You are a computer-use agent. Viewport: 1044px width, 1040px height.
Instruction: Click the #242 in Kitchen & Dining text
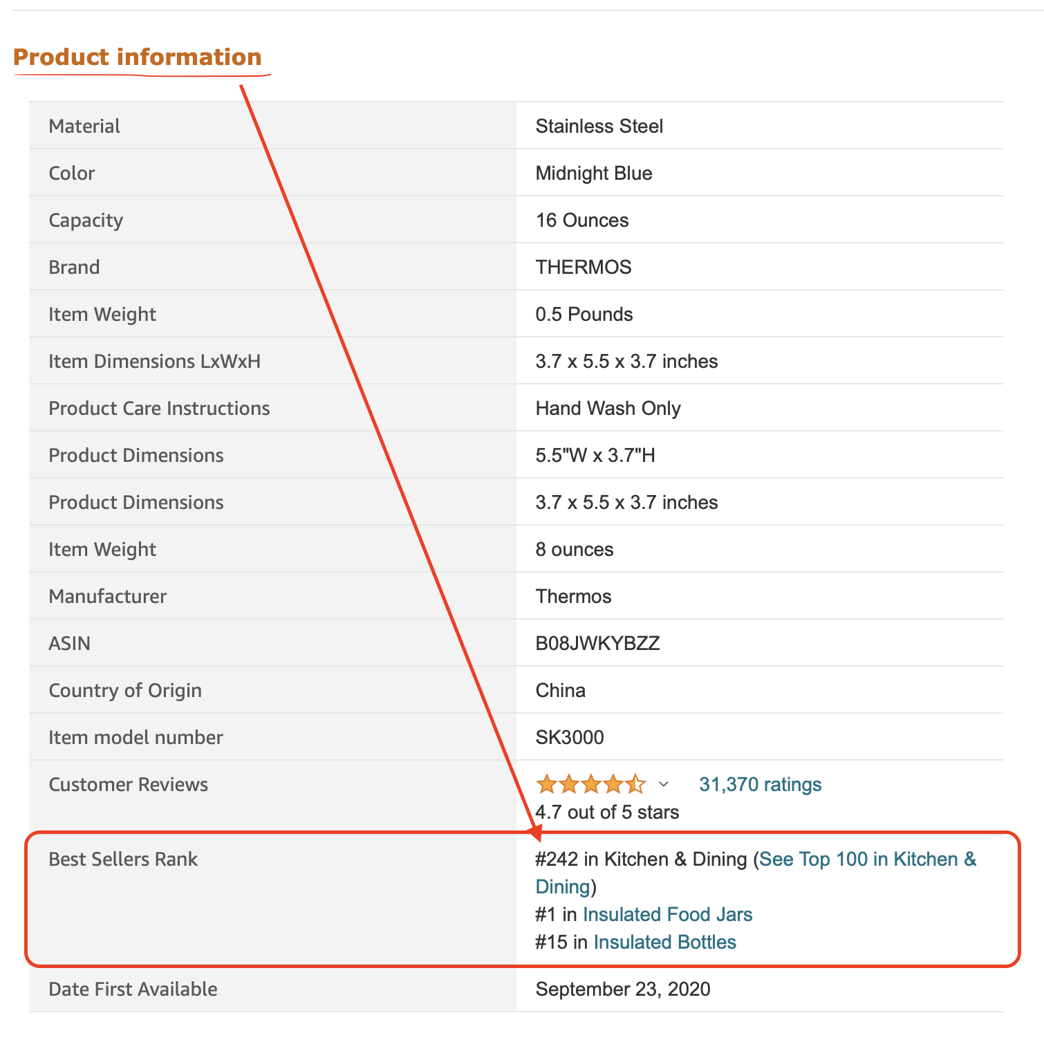641,859
